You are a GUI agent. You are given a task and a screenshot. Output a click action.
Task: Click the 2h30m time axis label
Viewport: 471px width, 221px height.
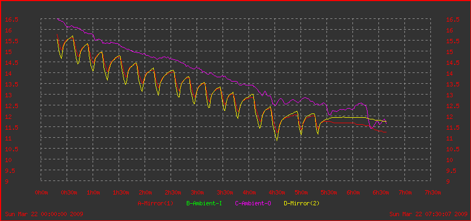point(173,192)
